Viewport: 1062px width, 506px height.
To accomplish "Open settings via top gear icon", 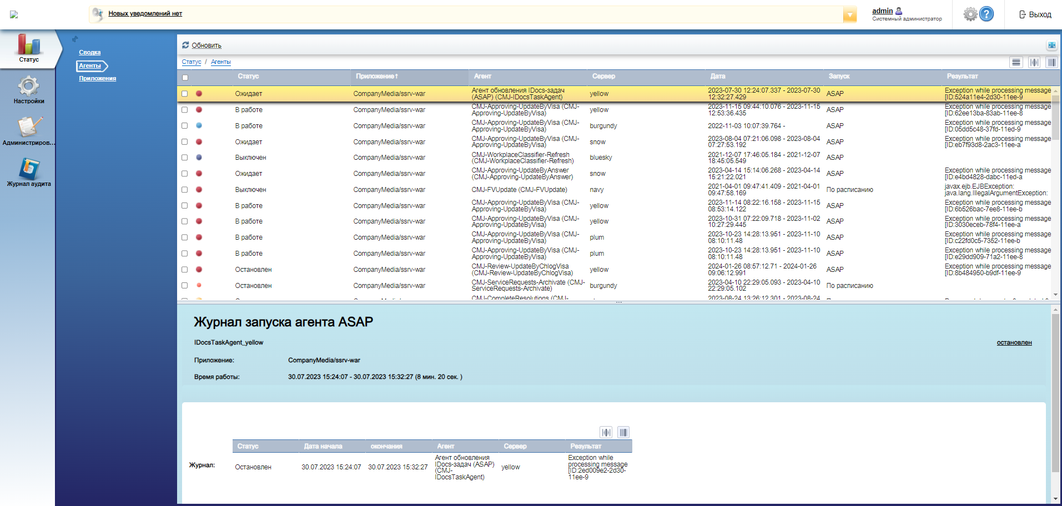I will pyautogui.click(x=970, y=14).
